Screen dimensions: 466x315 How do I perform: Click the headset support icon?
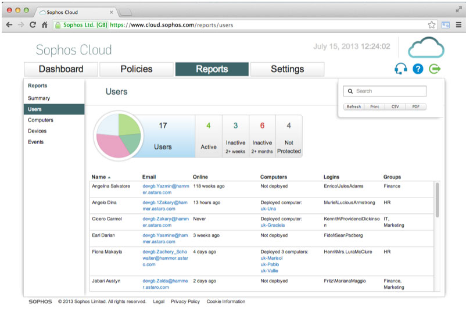pyautogui.click(x=400, y=69)
